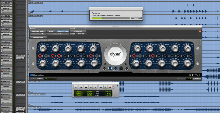The width and height of the screenshot is (220, 113).
Task: Toggle the MS Mode switch
Action: click(116, 68)
